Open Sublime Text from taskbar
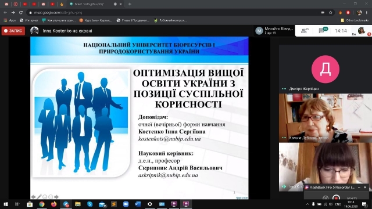Image resolution: width=372 pixels, height=209 pixels. (x=114, y=204)
